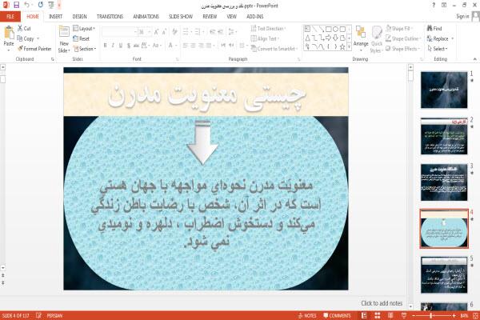Image resolution: width=480 pixels, height=320 pixels.
Task: Select the oval shape in shapes gallery
Action: [x=335, y=29]
